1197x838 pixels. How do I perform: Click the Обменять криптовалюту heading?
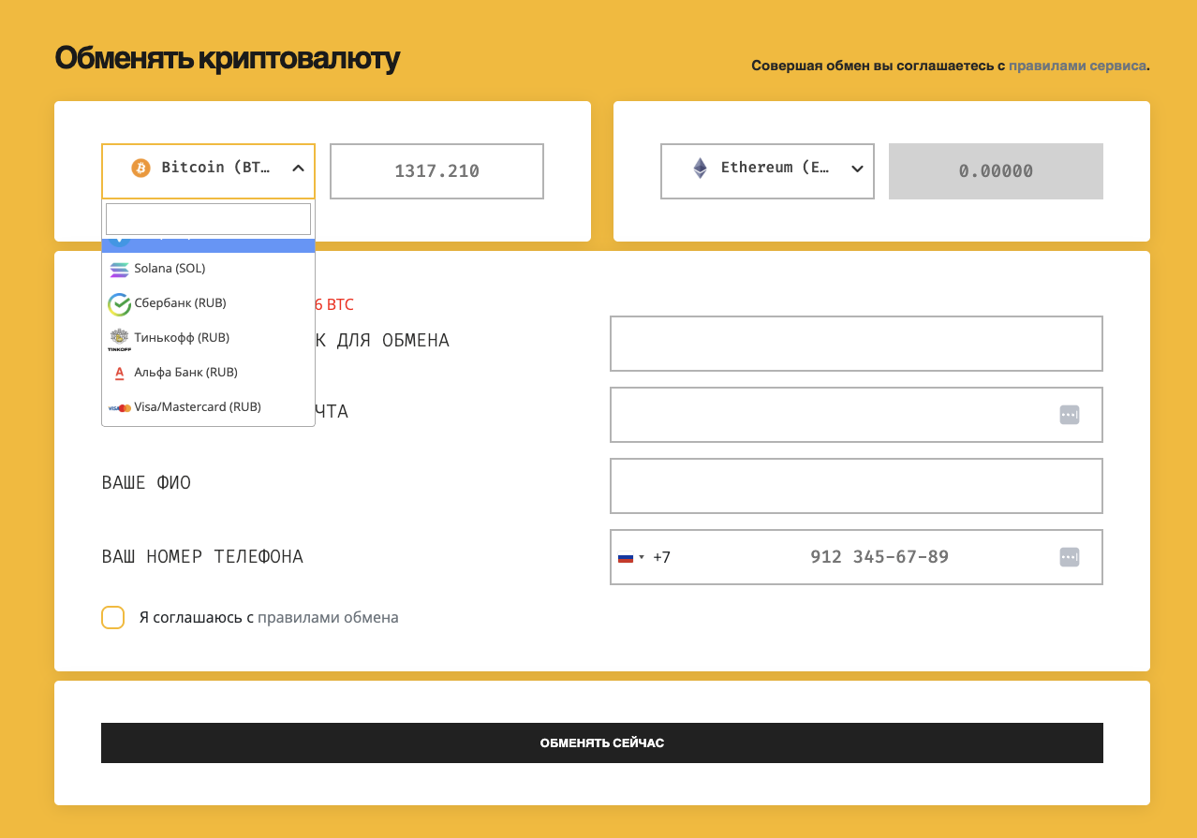[228, 58]
